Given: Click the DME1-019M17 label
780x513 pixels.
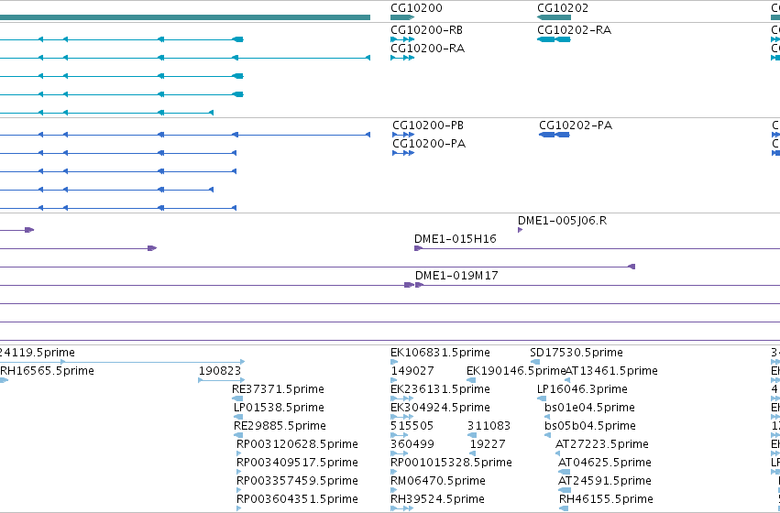Looking at the screenshot, I should (456, 276).
